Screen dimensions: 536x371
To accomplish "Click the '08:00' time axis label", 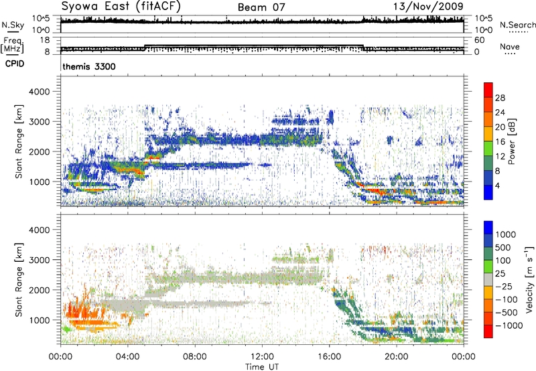I will click(x=195, y=357).
